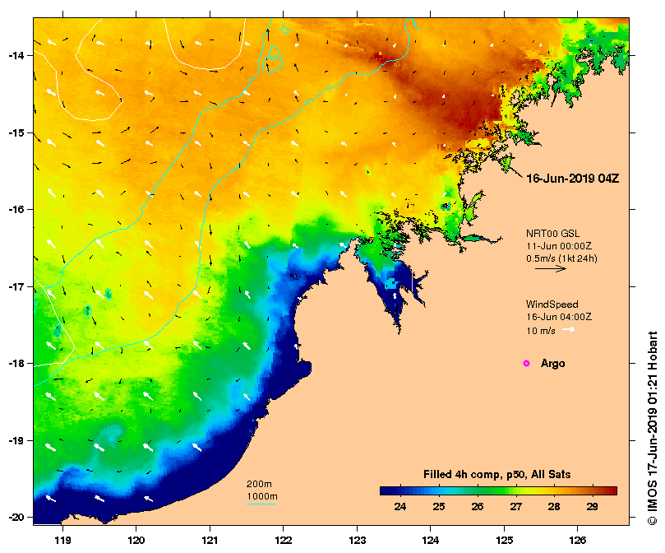The width and height of the screenshot is (665, 553).
Task: Click the latitude label -17
Action: pyautogui.click(x=16, y=286)
